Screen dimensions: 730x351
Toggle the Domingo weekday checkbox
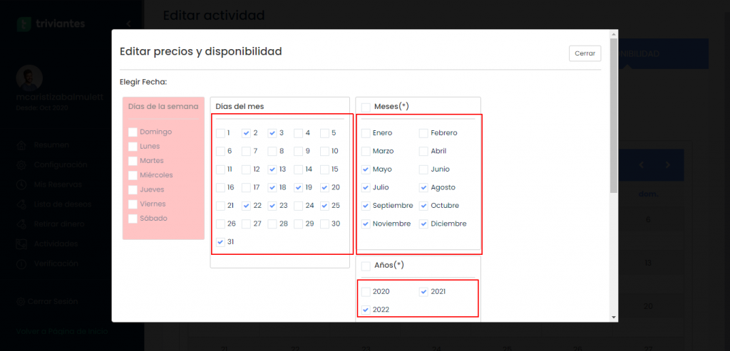point(133,132)
